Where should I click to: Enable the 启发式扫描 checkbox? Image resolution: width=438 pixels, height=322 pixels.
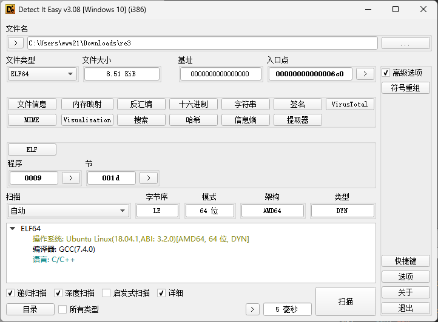[106, 293]
